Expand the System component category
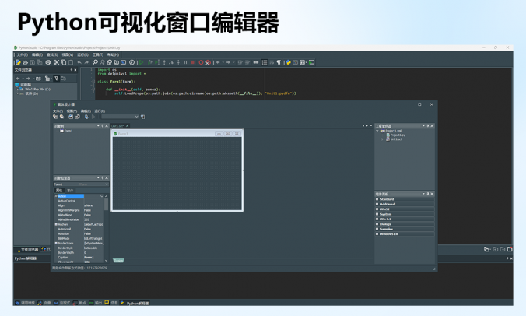 coord(377,214)
